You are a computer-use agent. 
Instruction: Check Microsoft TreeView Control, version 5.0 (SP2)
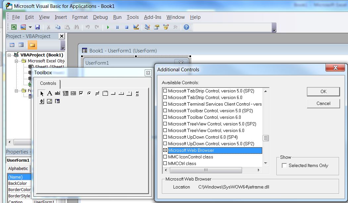(x=165, y=124)
